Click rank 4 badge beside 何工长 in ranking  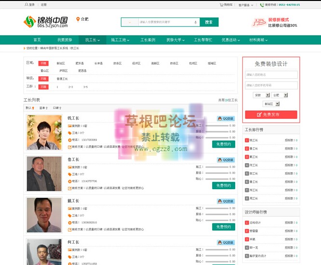247,165
